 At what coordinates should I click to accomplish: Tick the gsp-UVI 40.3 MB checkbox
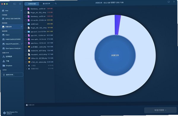coord(26,36)
